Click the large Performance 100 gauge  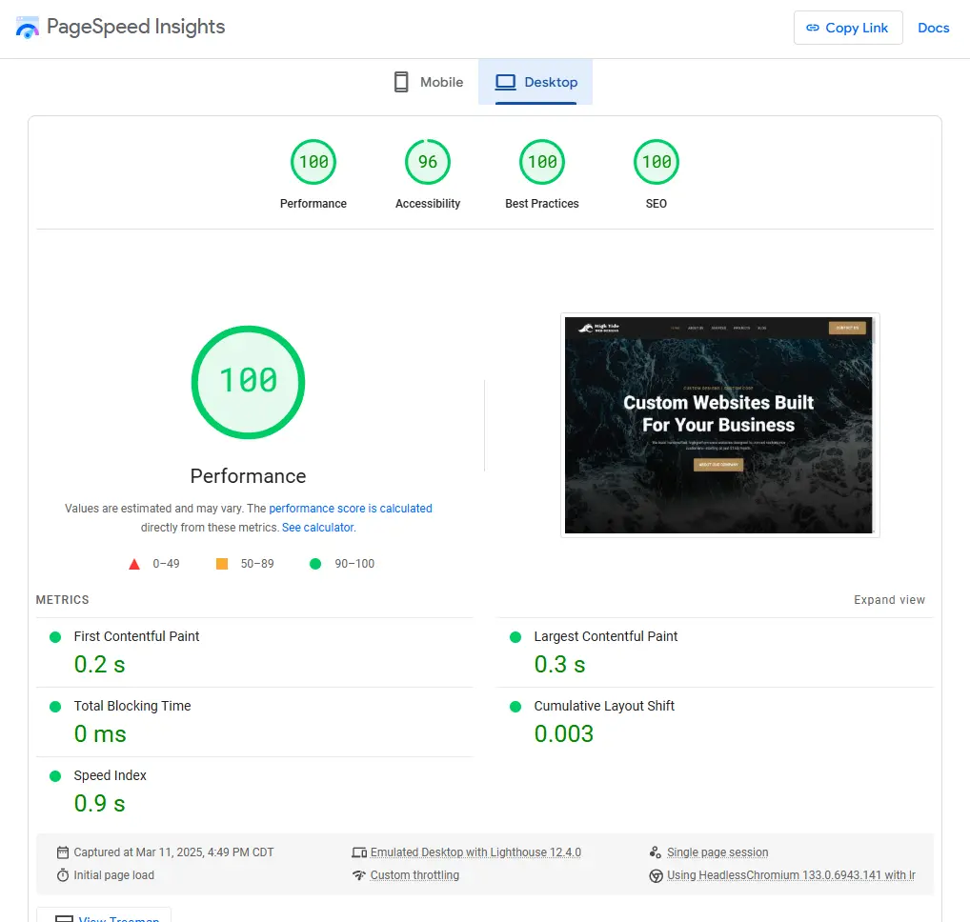coord(248,382)
